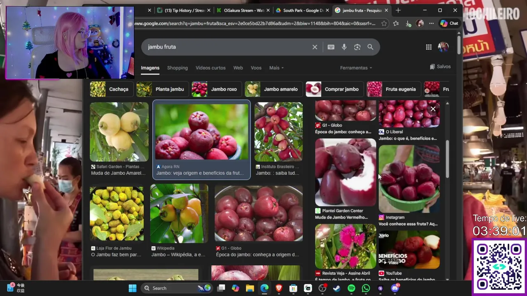Close the South Park Google Drive tab
Screen dimensions: 527x296
pos(328,10)
